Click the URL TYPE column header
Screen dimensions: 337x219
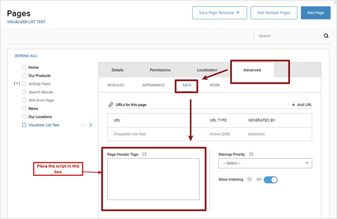tap(218, 120)
